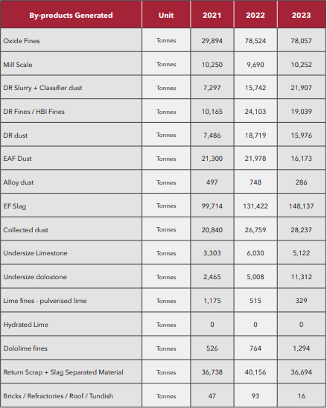
Task: Click Lime fines - pulverised lime label
Action: coord(45,301)
